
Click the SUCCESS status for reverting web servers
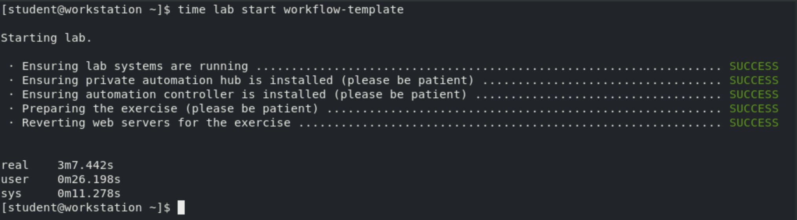pyautogui.click(x=753, y=123)
